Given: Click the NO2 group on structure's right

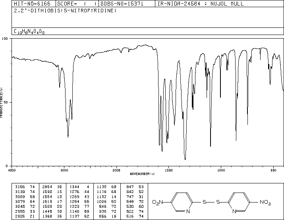Looking at the screenshot, I should [x=265, y=202].
